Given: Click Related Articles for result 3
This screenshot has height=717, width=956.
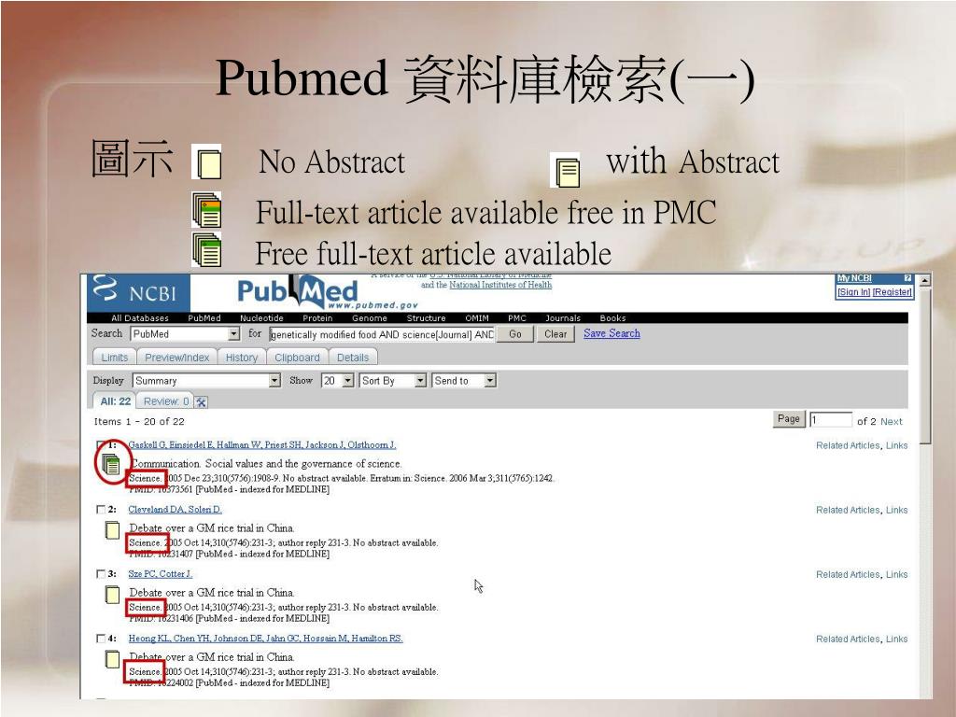Looking at the screenshot, I should (x=848, y=574).
